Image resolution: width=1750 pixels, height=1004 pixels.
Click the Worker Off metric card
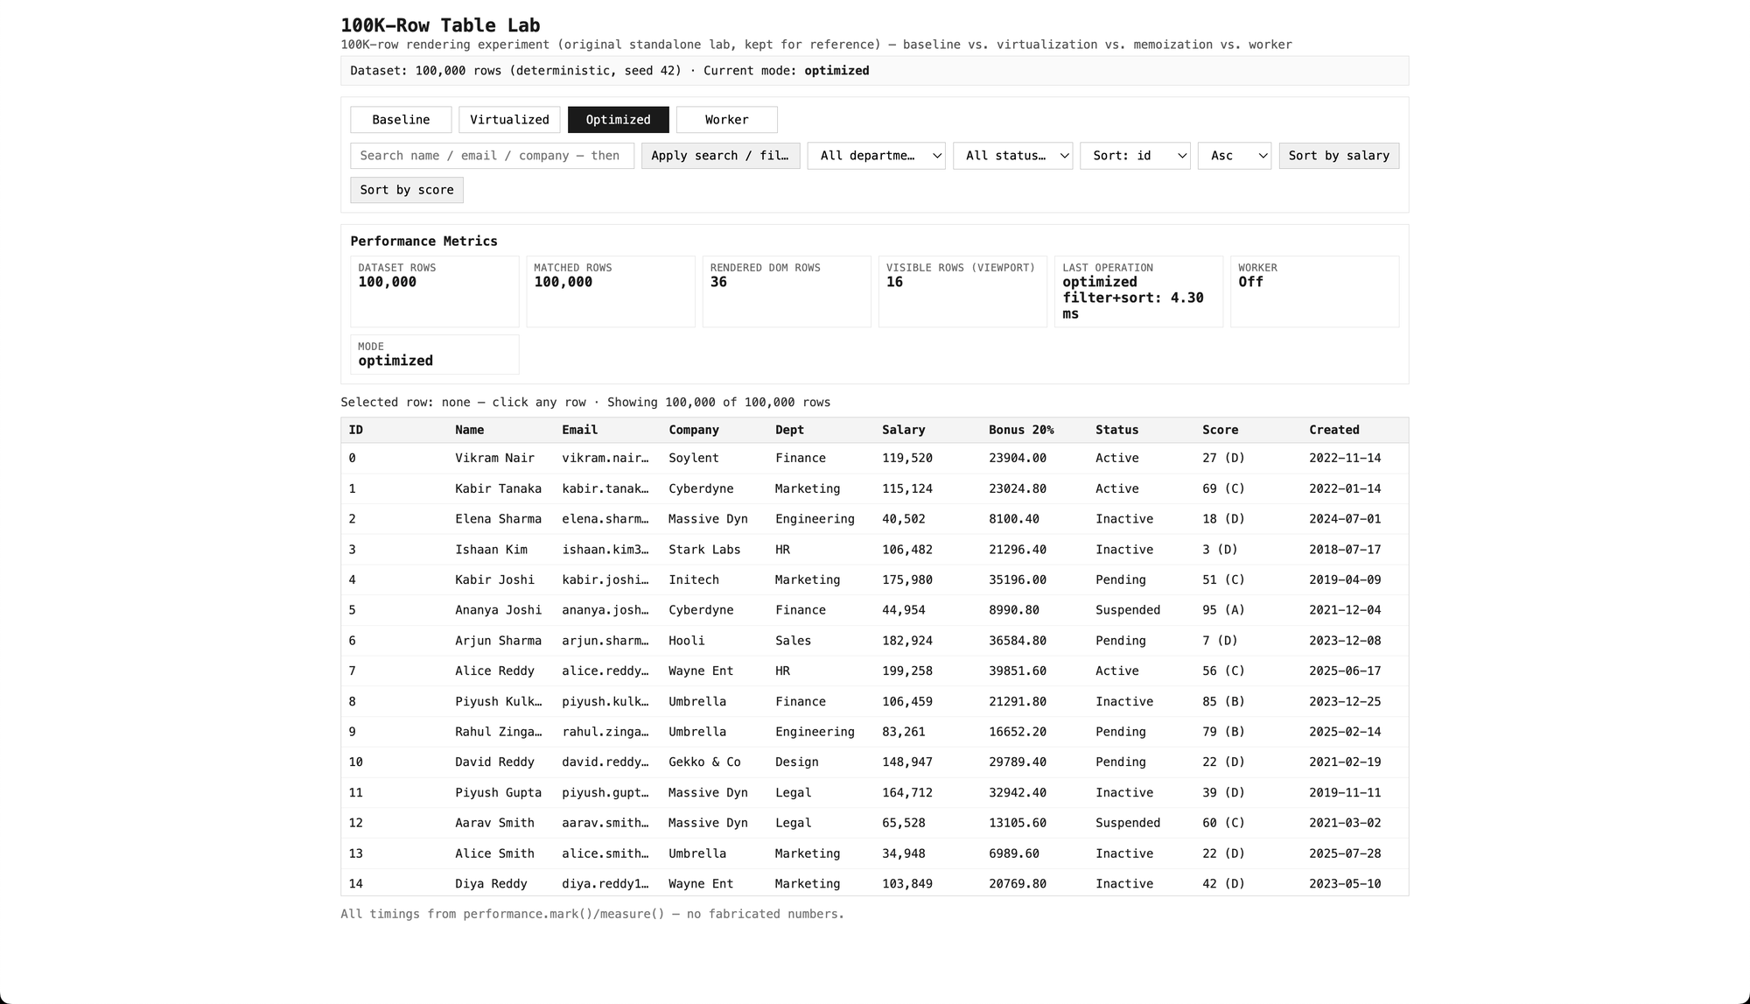(1314, 291)
